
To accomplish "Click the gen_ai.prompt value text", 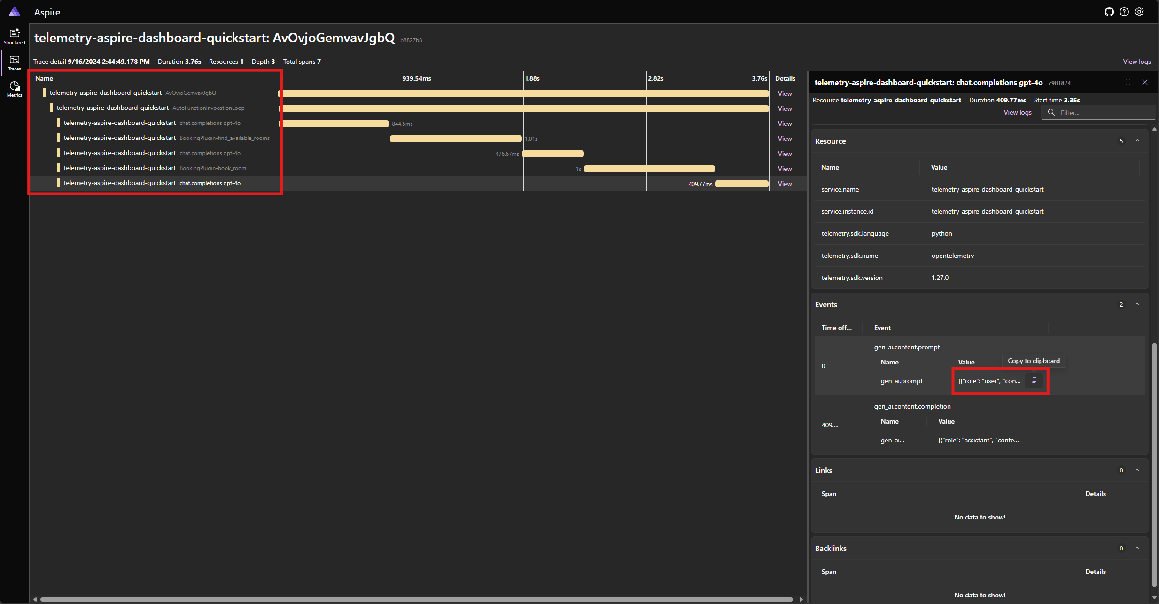I will (x=989, y=381).
